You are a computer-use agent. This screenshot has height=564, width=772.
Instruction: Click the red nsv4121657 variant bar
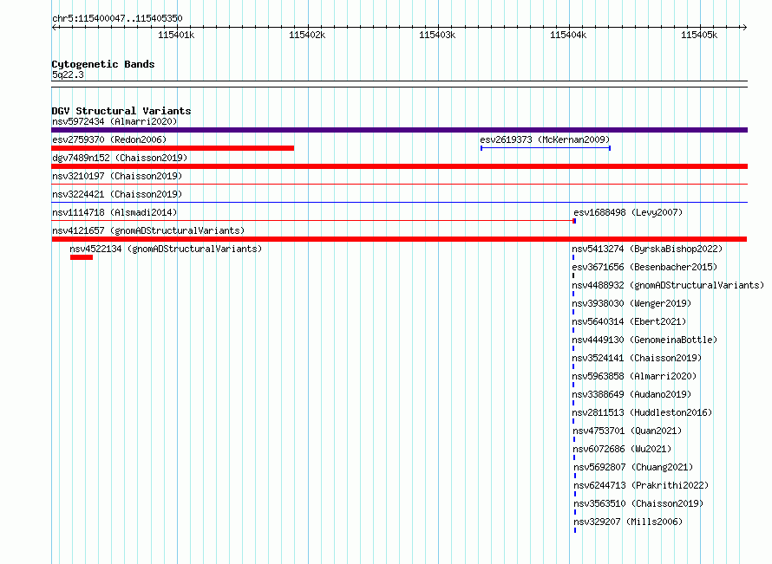click(399, 239)
